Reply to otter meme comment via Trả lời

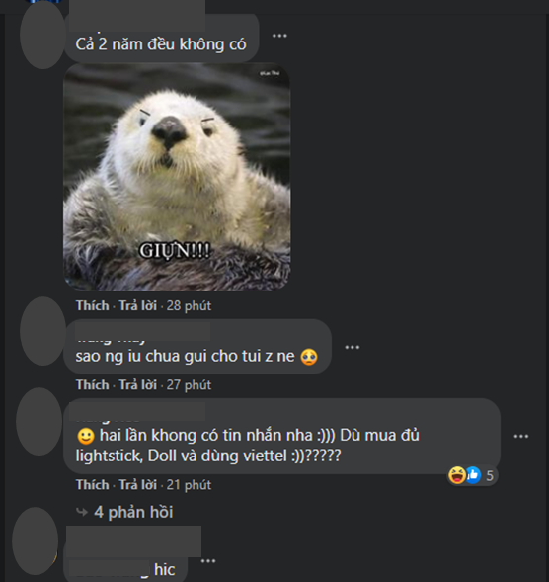click(137, 306)
